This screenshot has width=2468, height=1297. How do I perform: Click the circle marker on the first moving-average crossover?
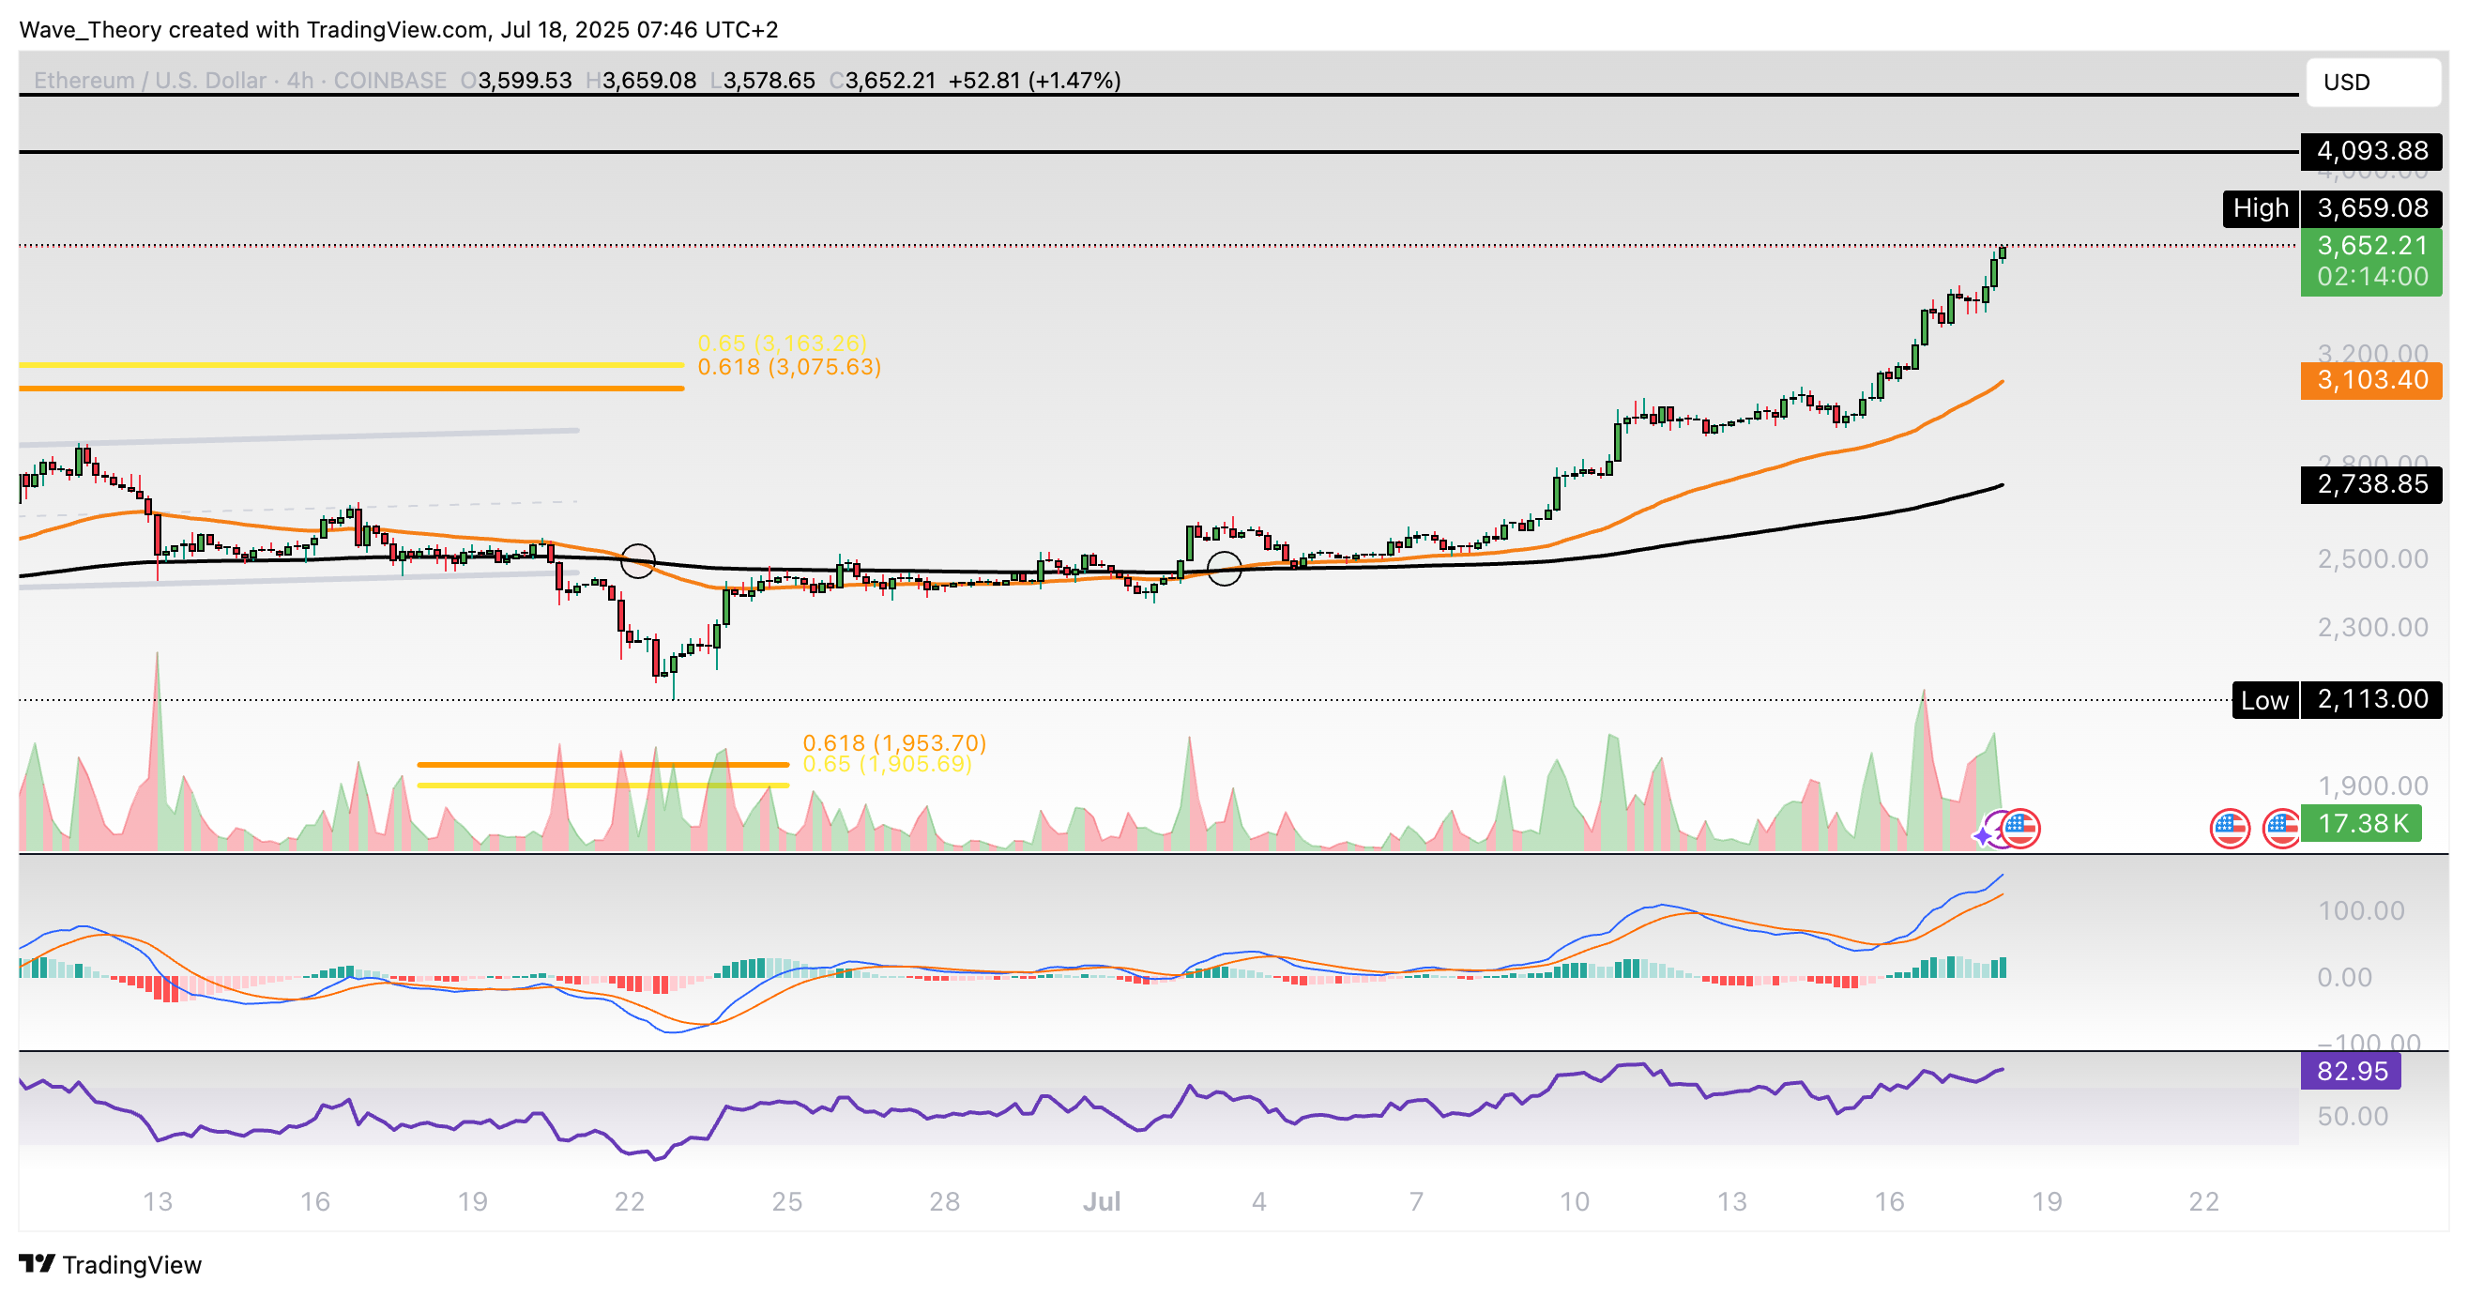pos(638,560)
